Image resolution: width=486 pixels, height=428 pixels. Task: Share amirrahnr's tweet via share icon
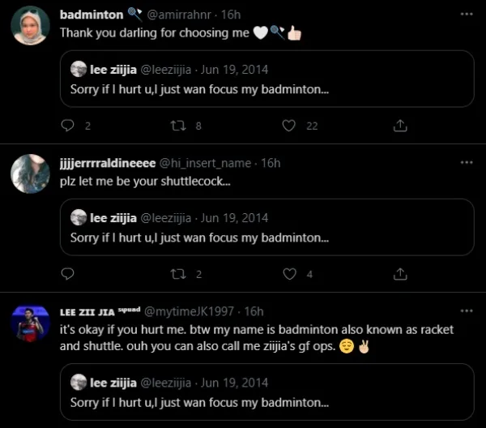[399, 126]
